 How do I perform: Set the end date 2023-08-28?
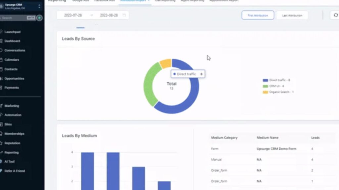tap(109, 15)
